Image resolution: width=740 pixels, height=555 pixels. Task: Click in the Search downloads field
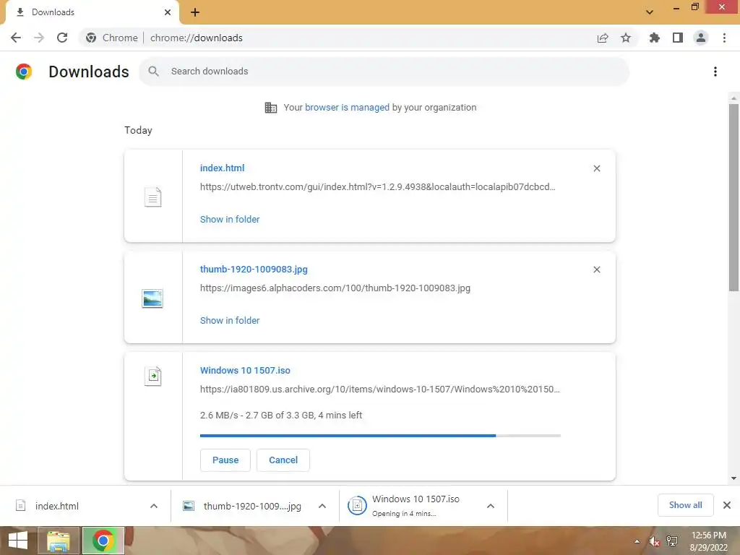tap(384, 72)
